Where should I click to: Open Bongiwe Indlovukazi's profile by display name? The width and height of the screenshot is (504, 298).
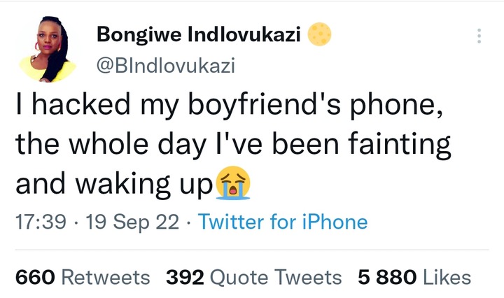point(199,34)
